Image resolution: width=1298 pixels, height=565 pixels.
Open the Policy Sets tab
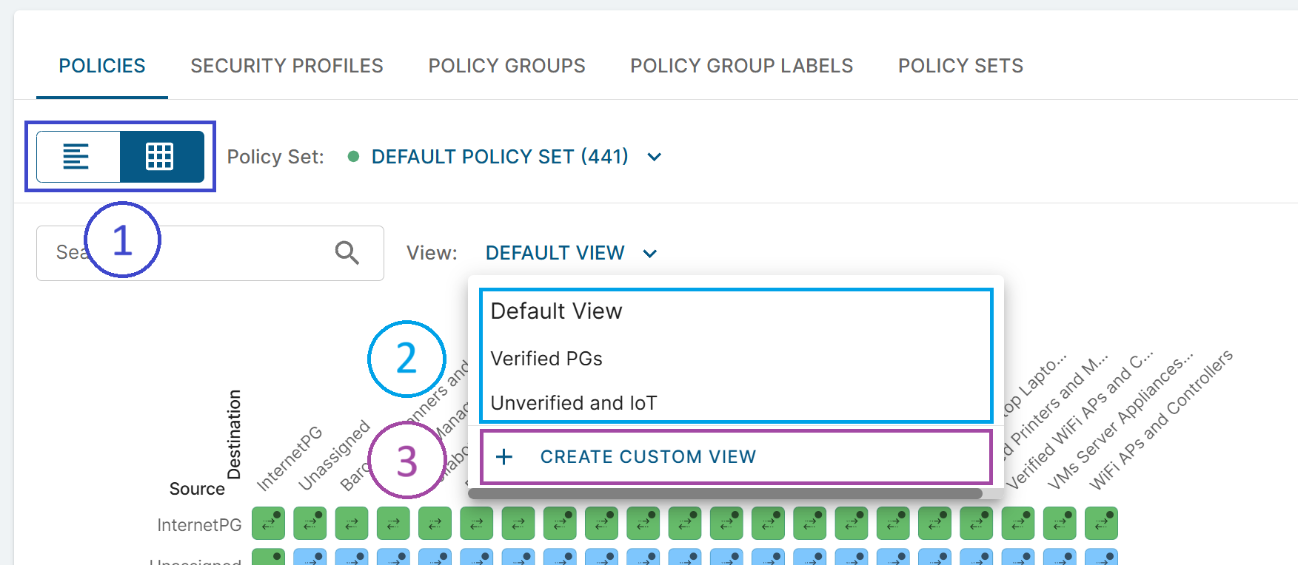[960, 66]
